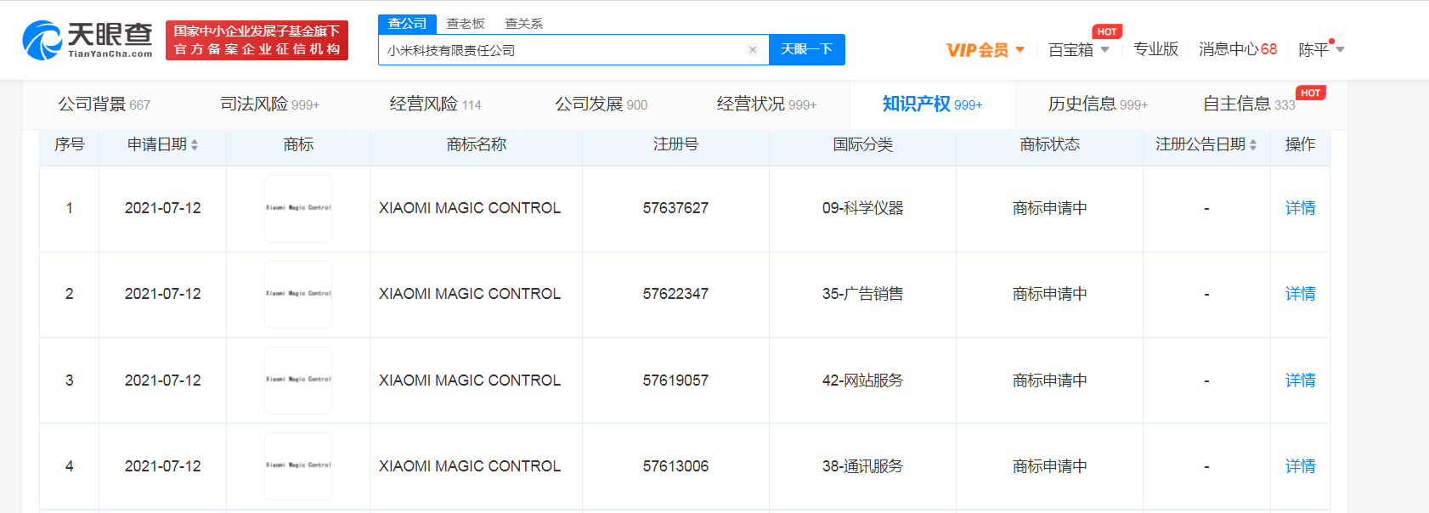
Task: Open the 经营风险 tab
Action: (x=435, y=104)
